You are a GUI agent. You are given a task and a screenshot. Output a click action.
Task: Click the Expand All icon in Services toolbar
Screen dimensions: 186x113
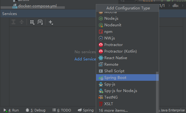pos(13,22)
